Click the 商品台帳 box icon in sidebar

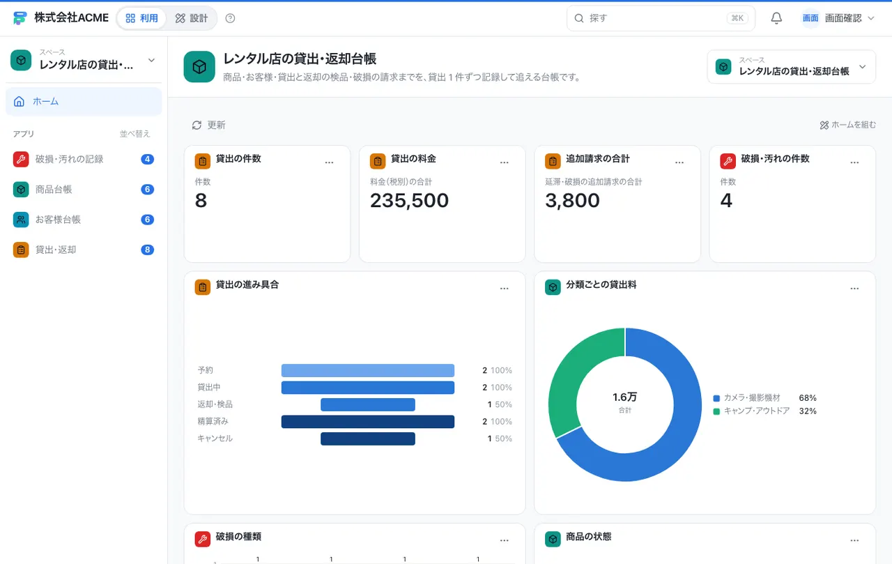[x=21, y=189]
